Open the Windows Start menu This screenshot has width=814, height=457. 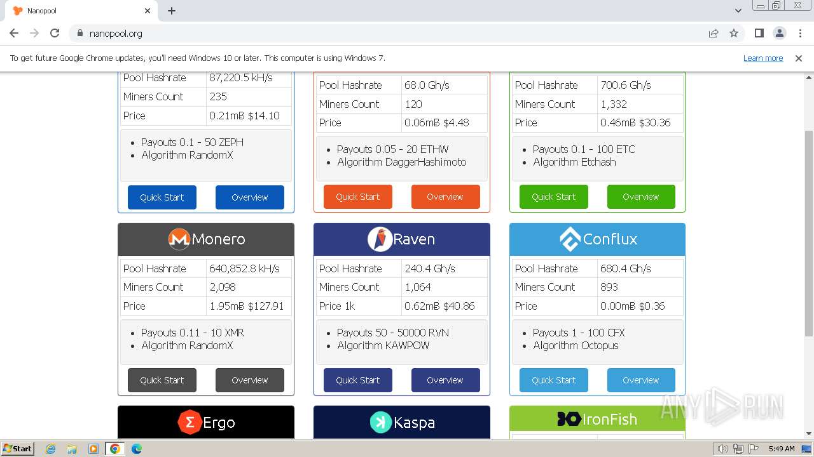[x=18, y=449]
